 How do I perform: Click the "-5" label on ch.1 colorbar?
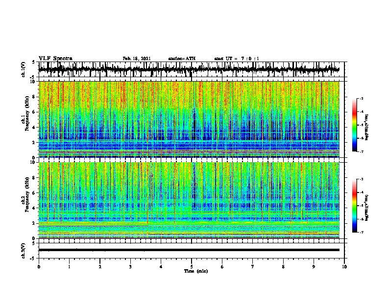[x=361, y=125]
